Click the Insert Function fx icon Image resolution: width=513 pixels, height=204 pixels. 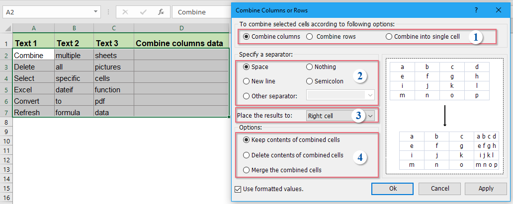[x=161, y=12]
